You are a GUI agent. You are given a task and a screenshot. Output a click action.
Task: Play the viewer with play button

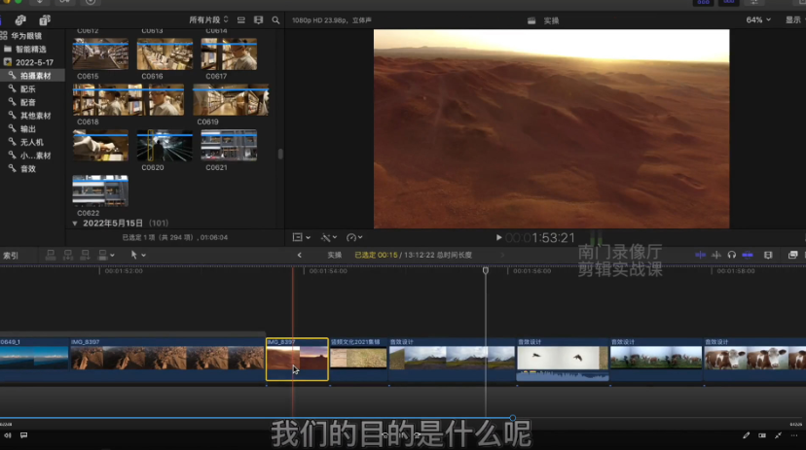(498, 237)
